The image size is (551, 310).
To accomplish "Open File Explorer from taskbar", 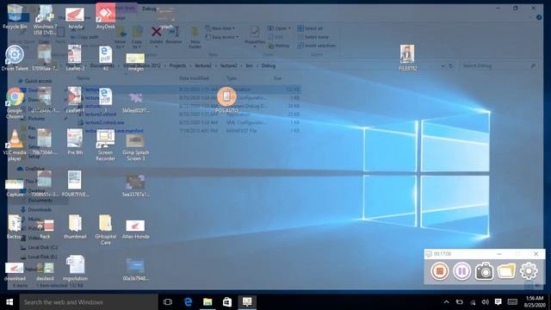I will pos(207,302).
